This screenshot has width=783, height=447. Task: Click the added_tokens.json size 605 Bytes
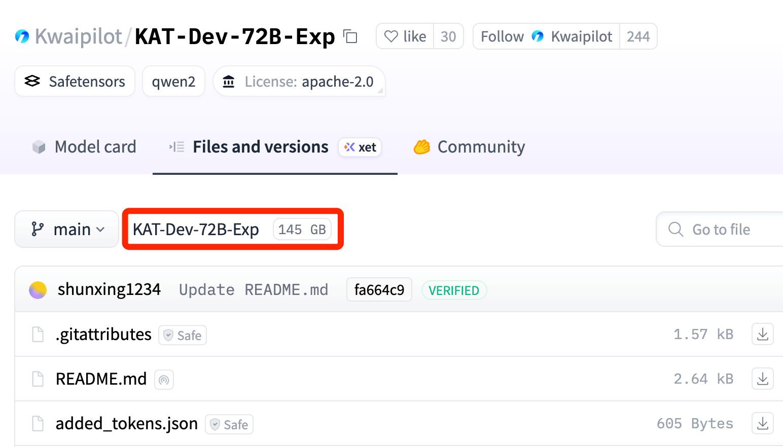tap(695, 423)
